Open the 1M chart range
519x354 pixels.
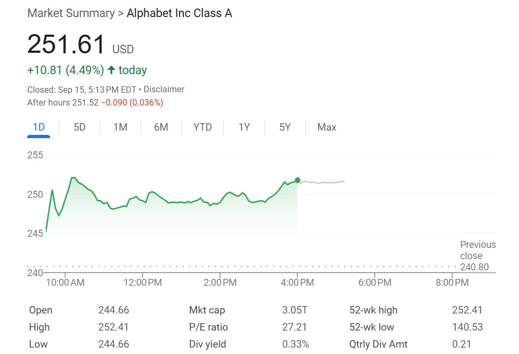click(120, 127)
